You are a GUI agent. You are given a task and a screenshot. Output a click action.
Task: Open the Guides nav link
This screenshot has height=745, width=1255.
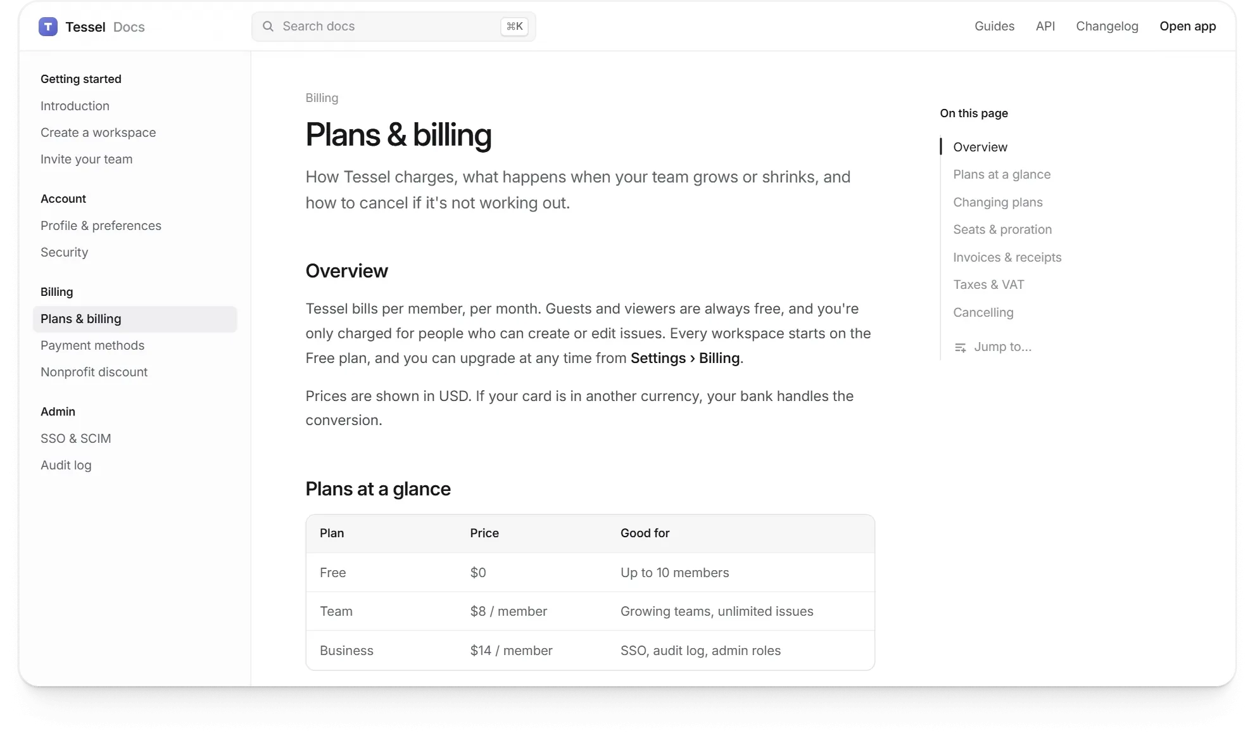pos(994,27)
